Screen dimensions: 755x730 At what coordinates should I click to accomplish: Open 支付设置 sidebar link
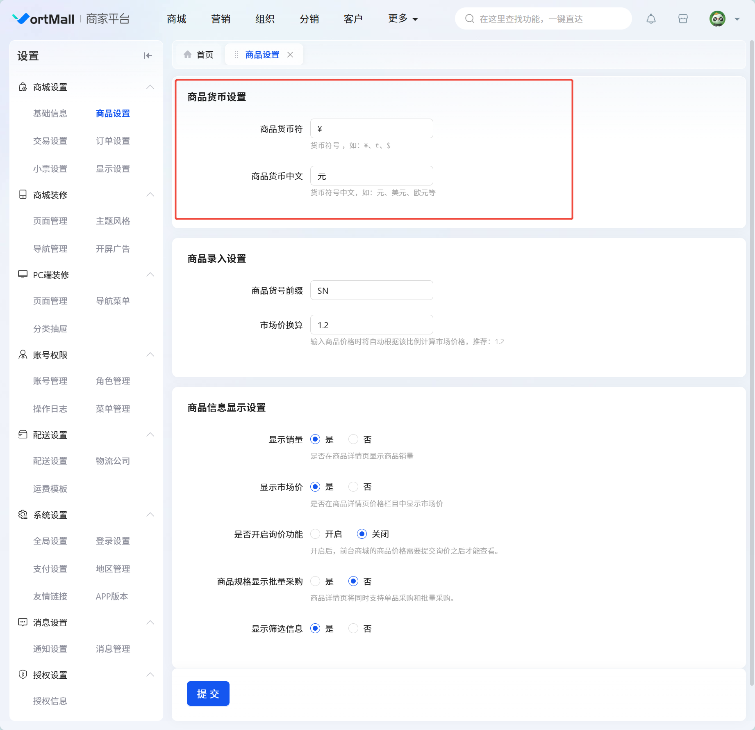coord(50,569)
